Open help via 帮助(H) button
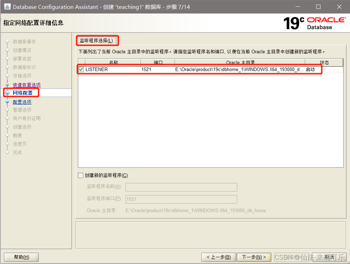Viewport: 350px width, 264px height. pos(21,257)
